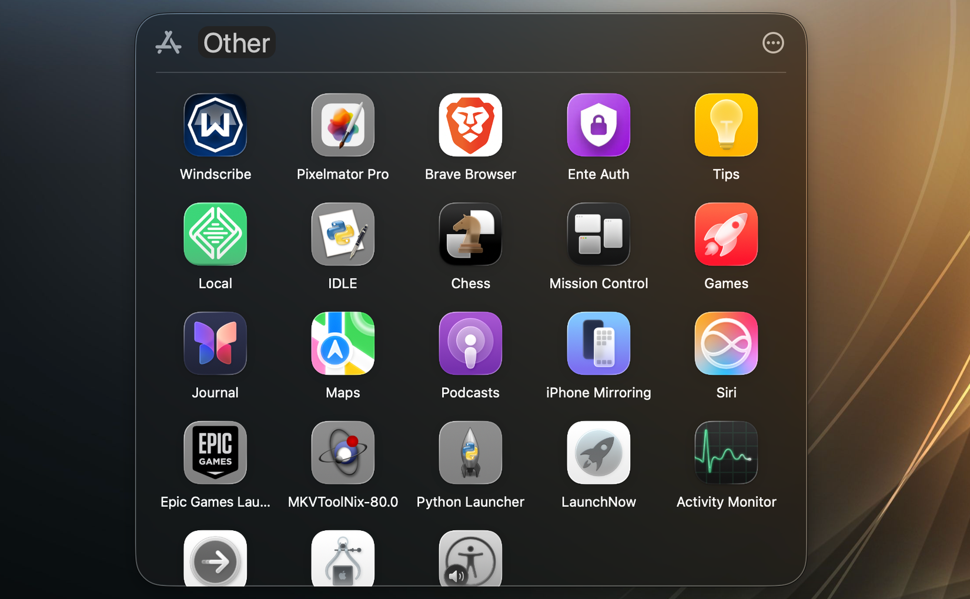Launch Pixelmator Pro

(343, 125)
